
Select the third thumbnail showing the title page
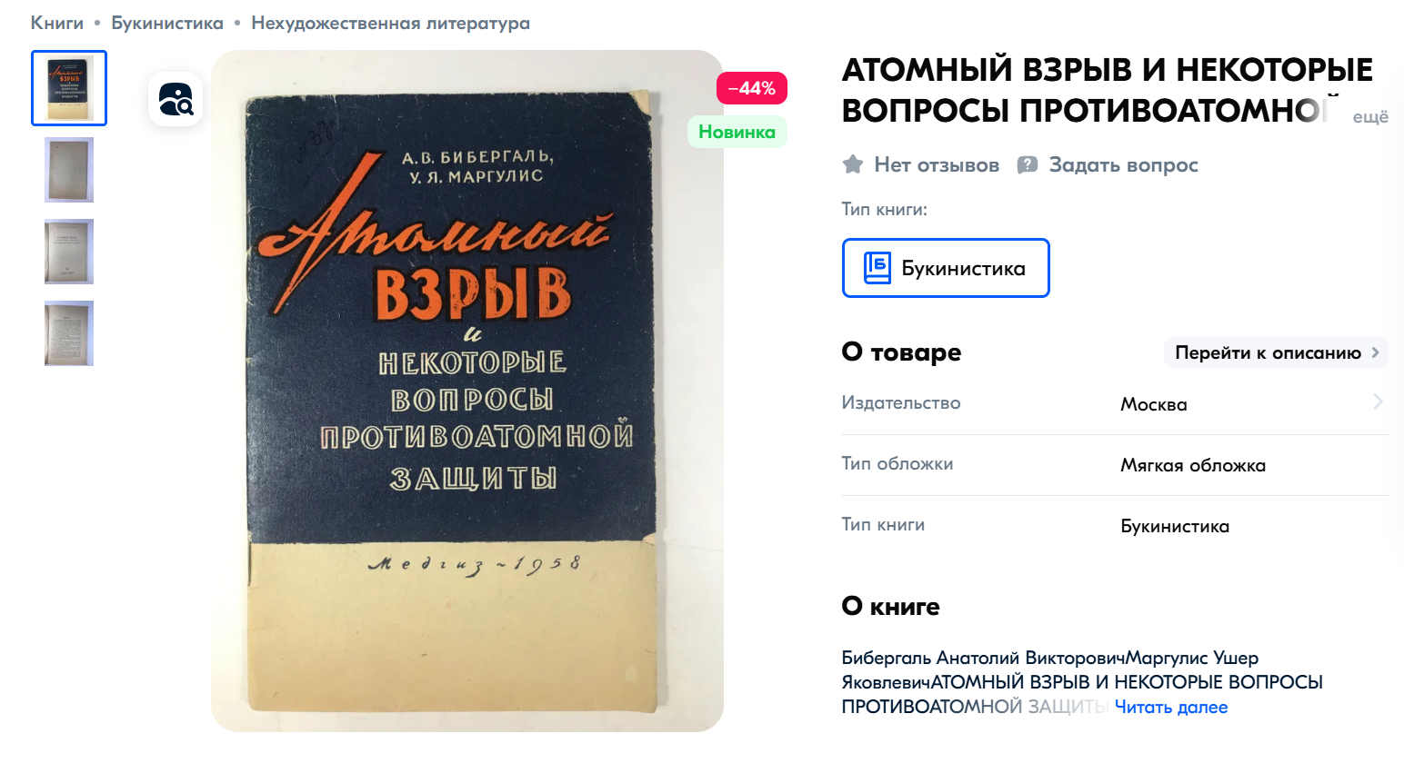(69, 252)
